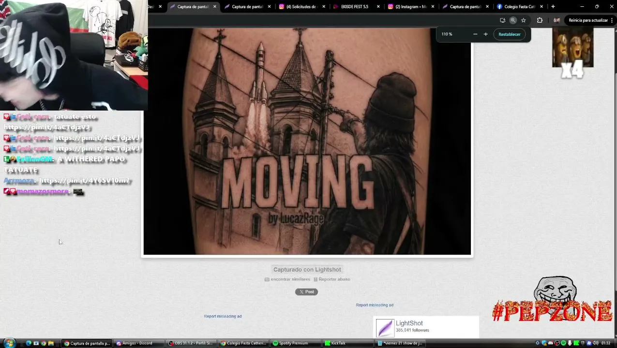Close the EKISDE FEST 5.5 tab

coord(378,7)
